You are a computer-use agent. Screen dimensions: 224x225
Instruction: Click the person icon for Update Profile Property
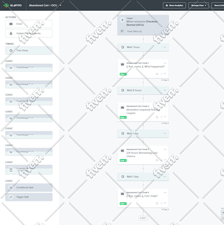pos(11,33)
